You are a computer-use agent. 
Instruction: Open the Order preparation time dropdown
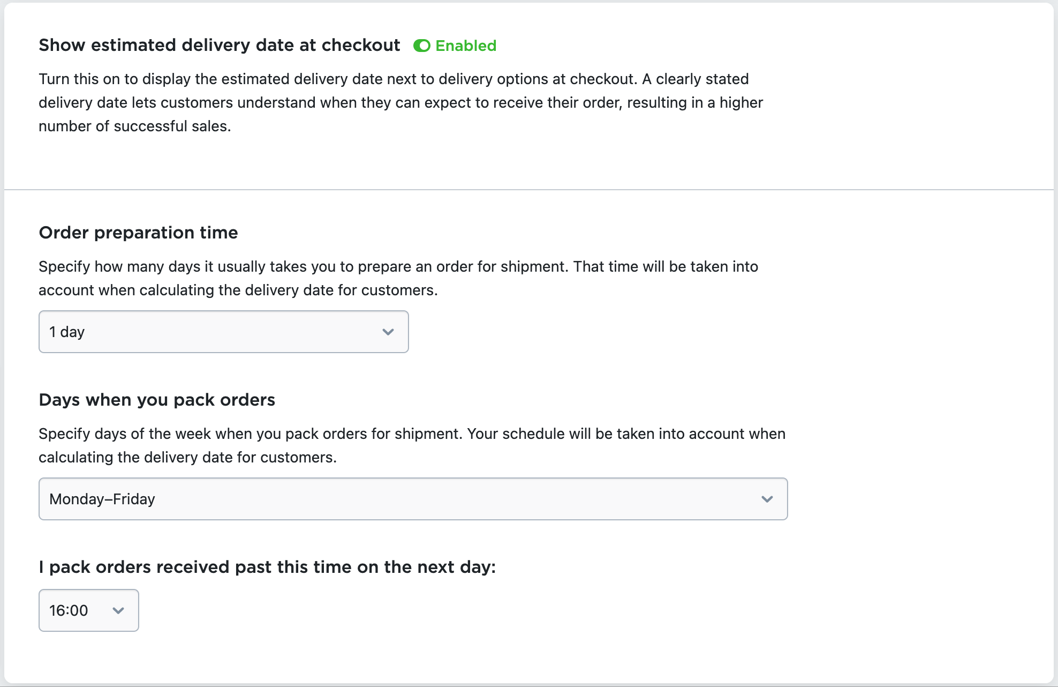click(224, 332)
